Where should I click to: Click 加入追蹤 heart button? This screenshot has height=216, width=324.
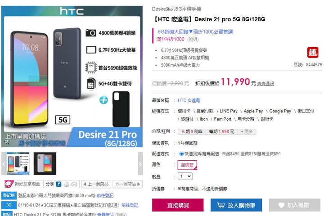pos(295,205)
